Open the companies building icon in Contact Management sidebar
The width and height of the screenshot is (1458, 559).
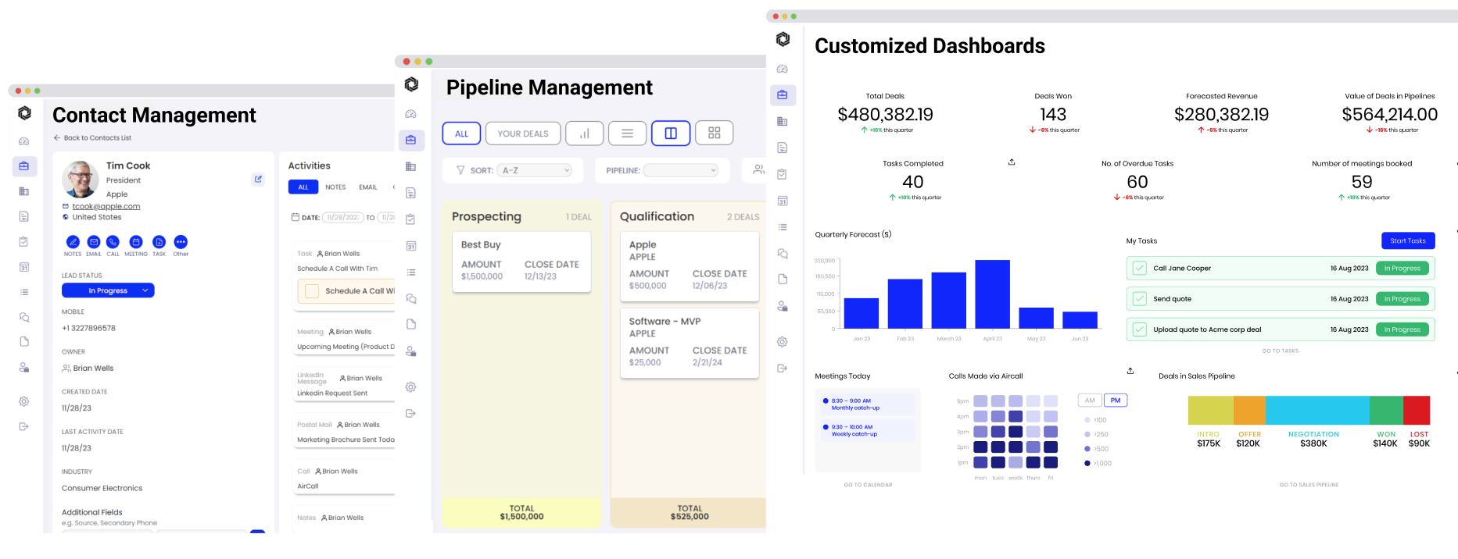click(x=24, y=191)
